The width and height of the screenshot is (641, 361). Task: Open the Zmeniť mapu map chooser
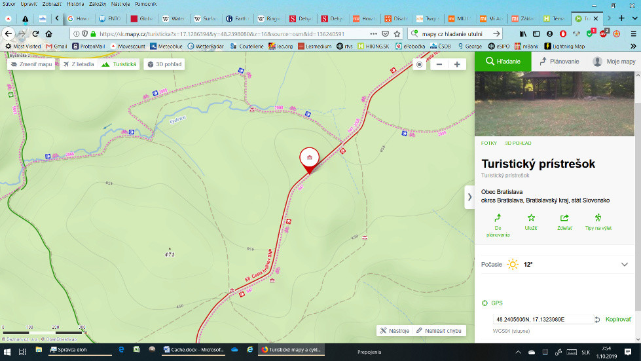point(31,64)
